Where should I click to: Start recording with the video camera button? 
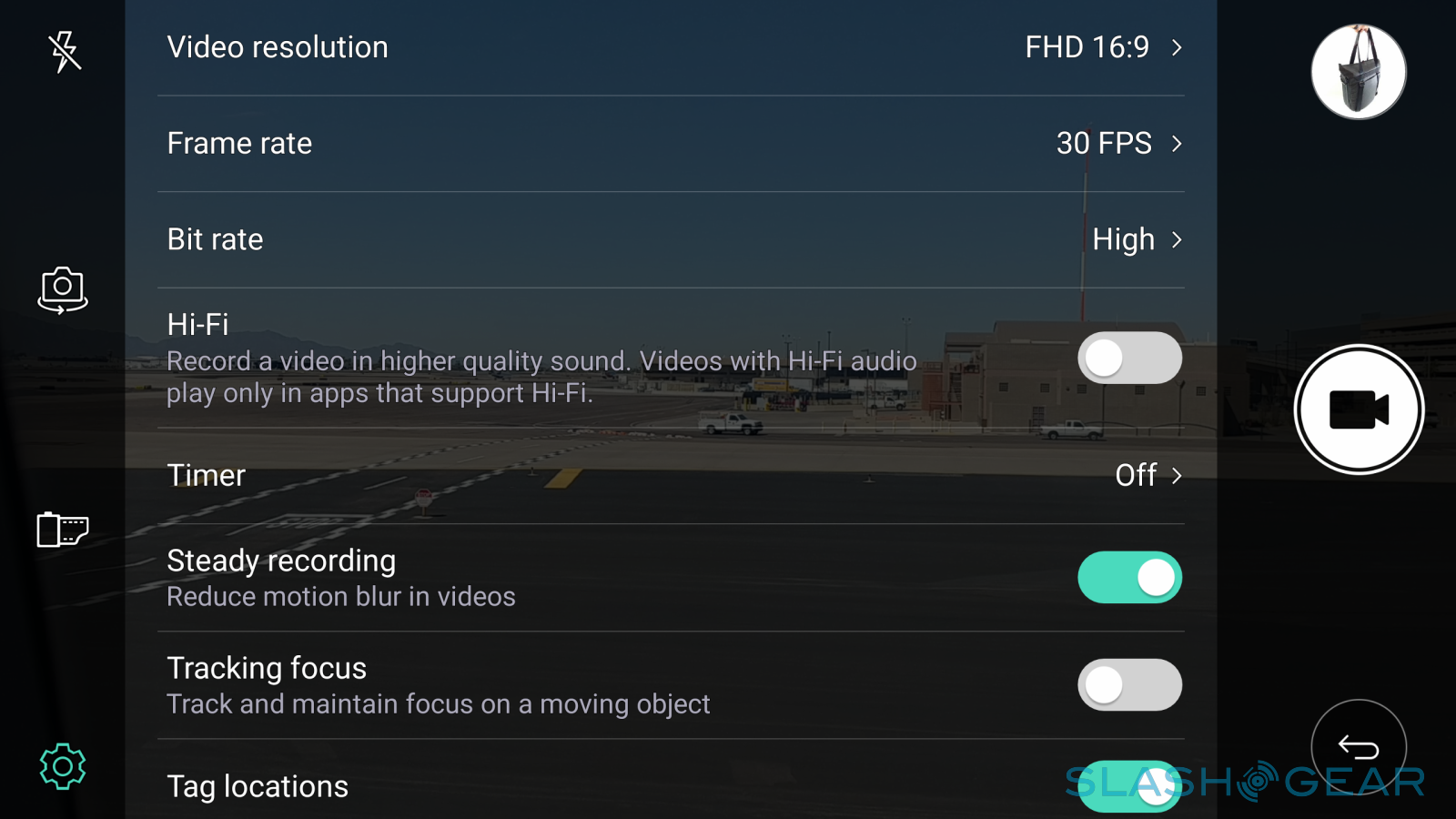(1359, 409)
